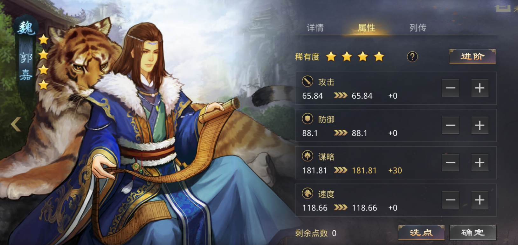Click the question mark help icon

click(x=412, y=57)
